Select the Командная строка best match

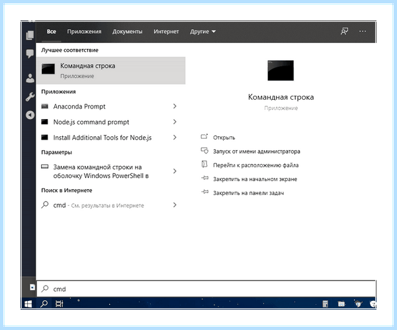[111, 71]
